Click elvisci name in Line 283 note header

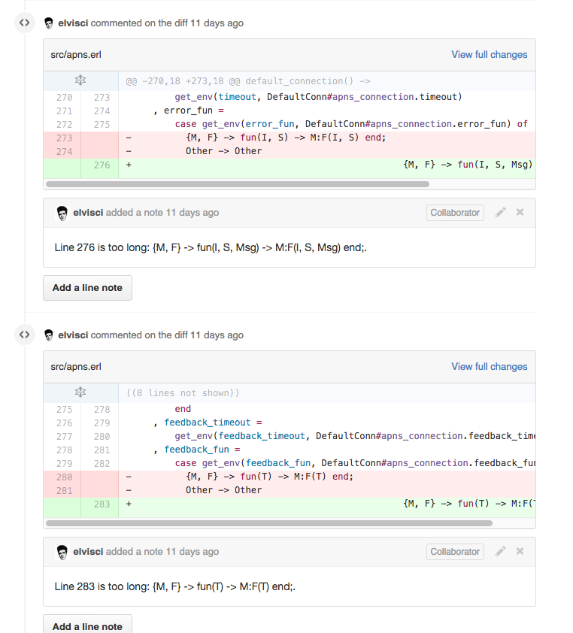coord(88,552)
